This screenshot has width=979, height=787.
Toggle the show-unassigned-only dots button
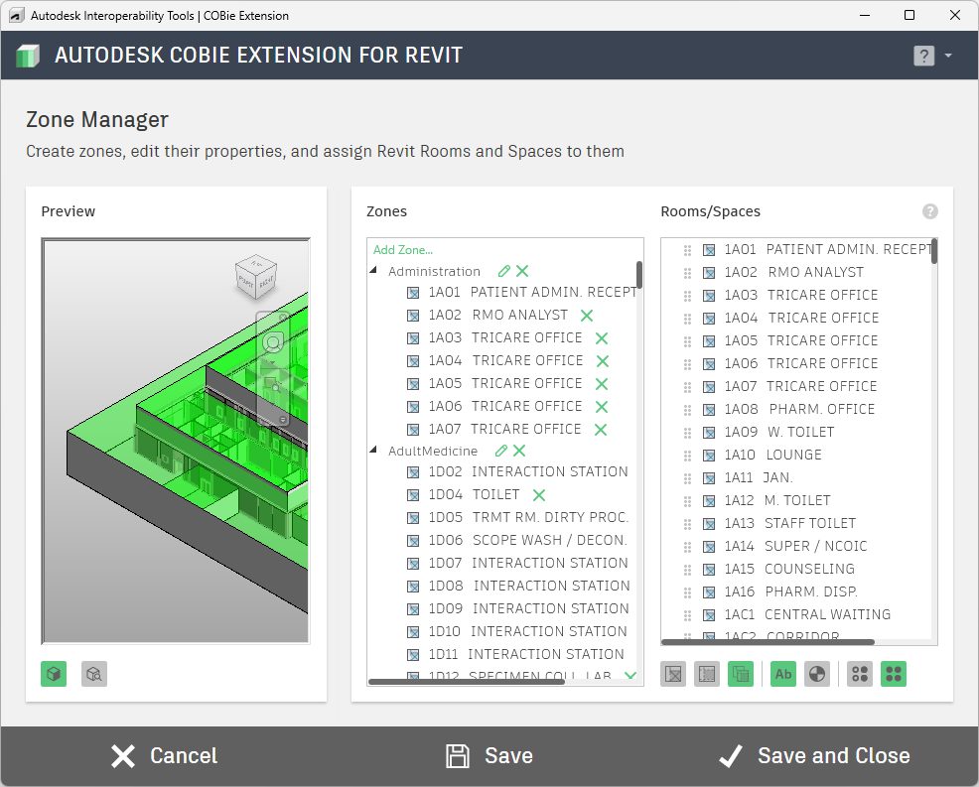pyautogui.click(x=860, y=674)
